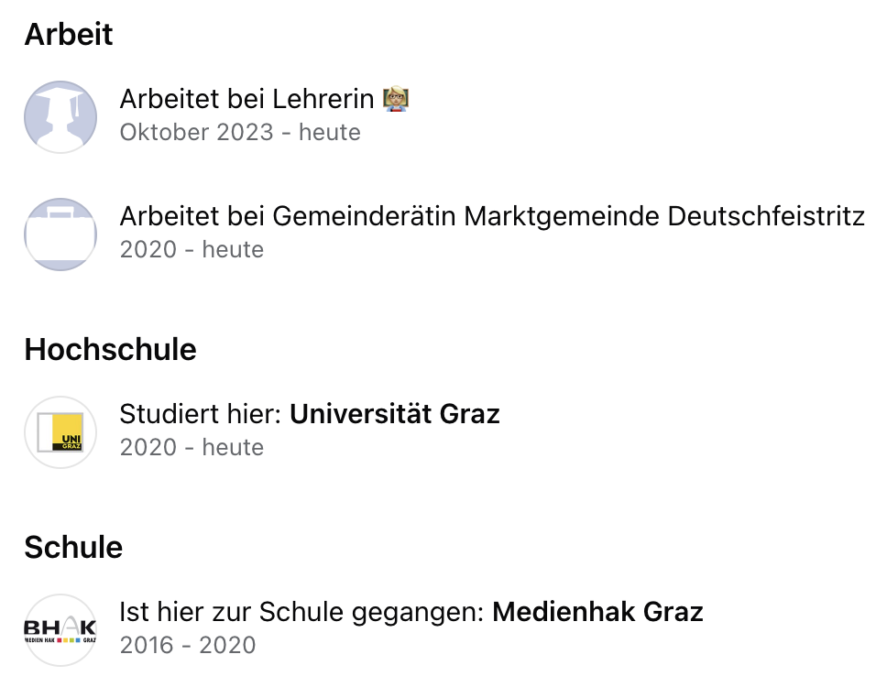Select the word Lehrerin in work entry
Viewport: 887px width, 698px height.
[323, 99]
